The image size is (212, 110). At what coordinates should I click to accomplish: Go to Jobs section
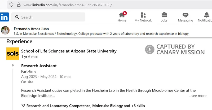point(164,17)
